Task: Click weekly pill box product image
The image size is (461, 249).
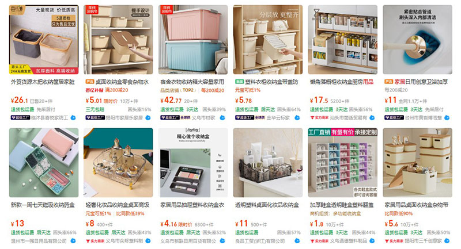Action: pyautogui.click(x=44, y=163)
